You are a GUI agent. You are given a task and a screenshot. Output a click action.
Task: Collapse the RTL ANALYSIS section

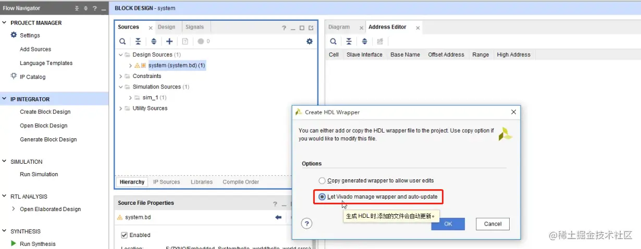pyautogui.click(x=5, y=196)
